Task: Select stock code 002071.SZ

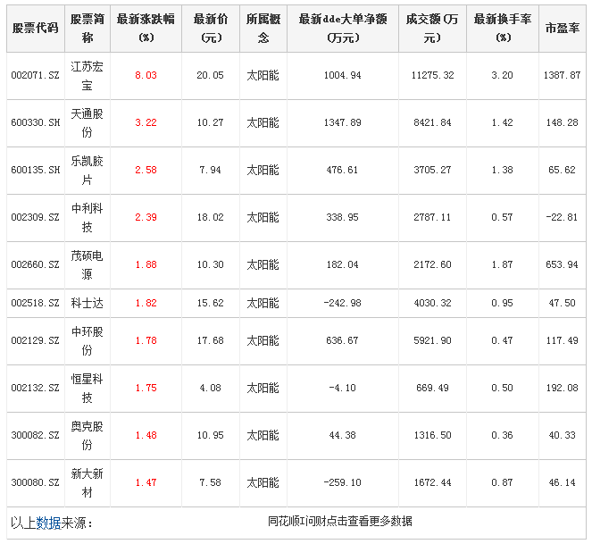Action: click(x=35, y=75)
